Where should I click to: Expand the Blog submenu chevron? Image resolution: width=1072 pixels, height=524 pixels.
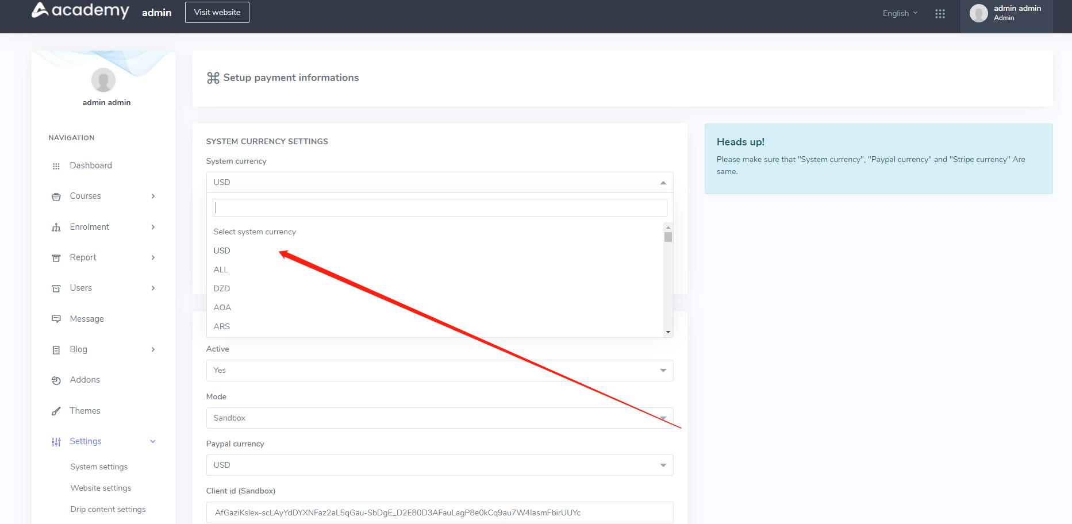pyautogui.click(x=153, y=349)
